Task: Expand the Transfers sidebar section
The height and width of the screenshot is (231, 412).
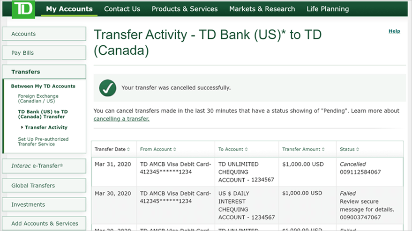Action: (x=44, y=72)
